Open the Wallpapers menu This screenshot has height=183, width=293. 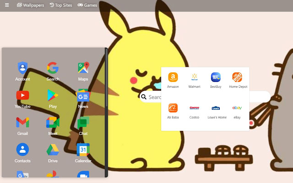click(x=31, y=5)
